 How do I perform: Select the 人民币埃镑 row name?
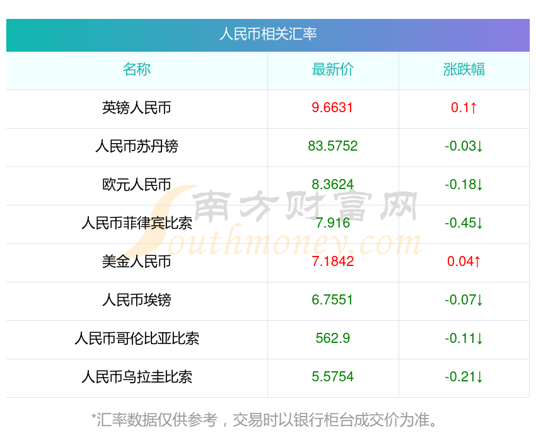[137, 300]
